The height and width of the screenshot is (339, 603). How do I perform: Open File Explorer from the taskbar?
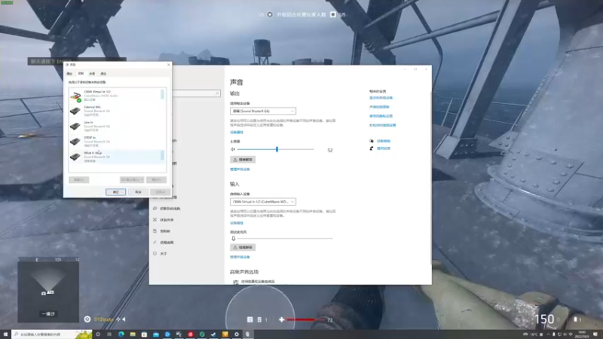[133, 334]
